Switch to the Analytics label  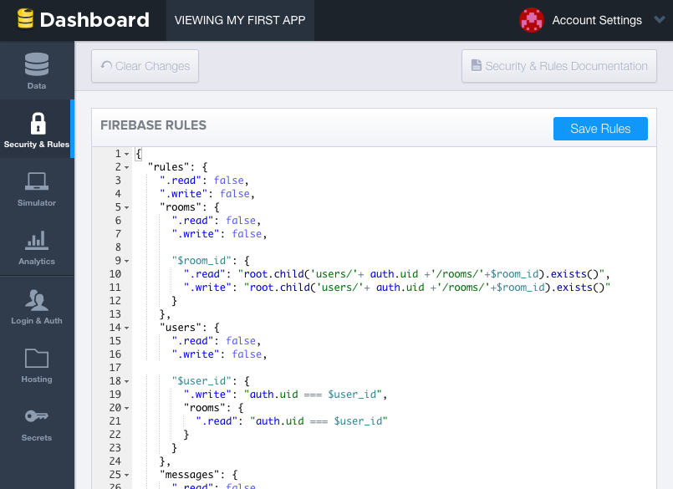click(37, 262)
